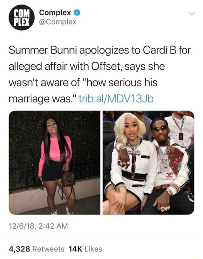Image resolution: width=203 pixels, height=259 pixels.
Task: Open the right photo of seated couple
Action: (149, 163)
